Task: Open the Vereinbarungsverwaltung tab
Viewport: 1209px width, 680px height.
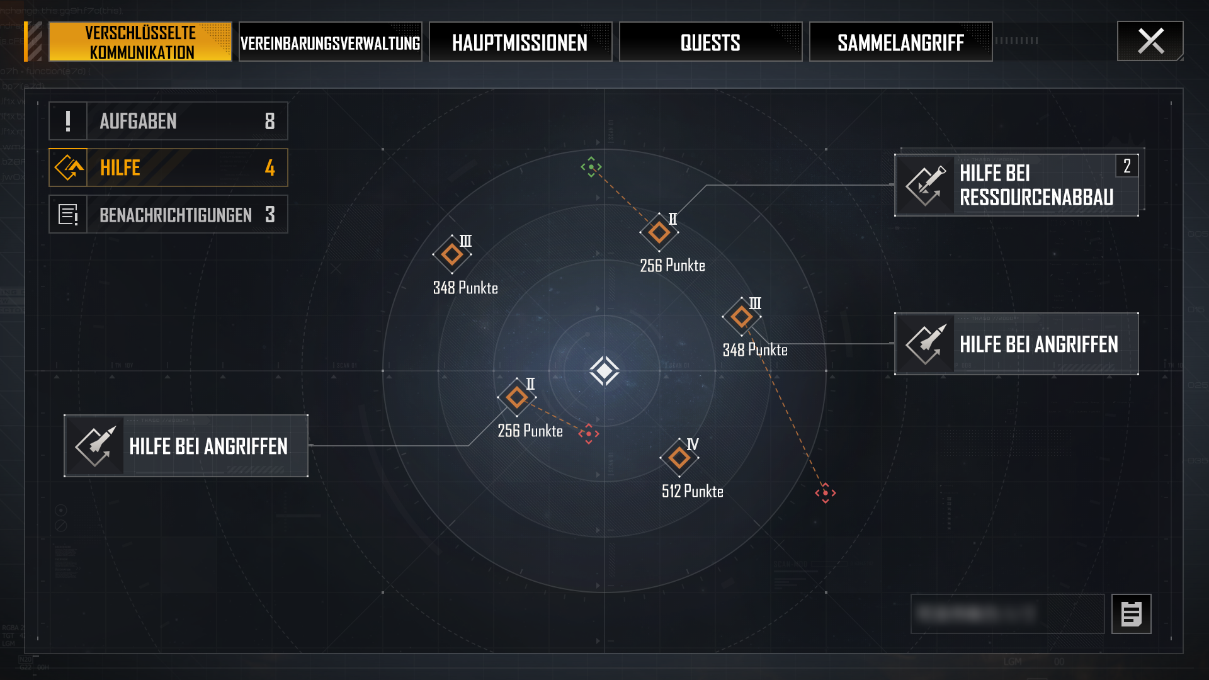Action: 331,42
